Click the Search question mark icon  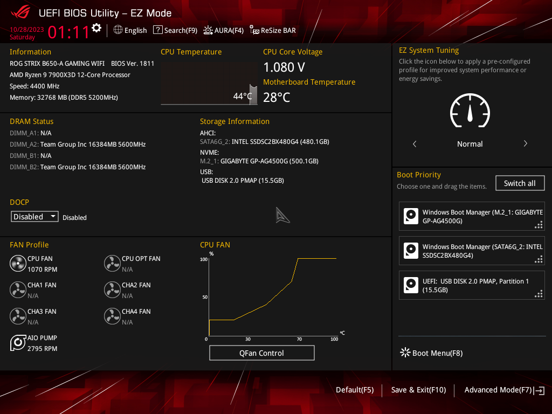(x=158, y=30)
